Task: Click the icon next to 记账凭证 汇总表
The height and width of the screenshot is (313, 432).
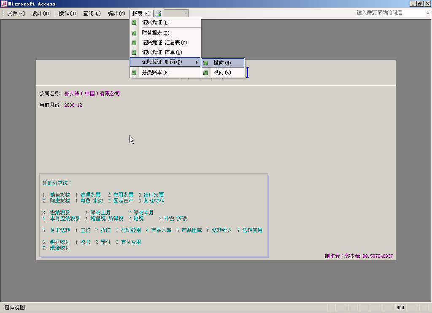Action: coord(134,43)
